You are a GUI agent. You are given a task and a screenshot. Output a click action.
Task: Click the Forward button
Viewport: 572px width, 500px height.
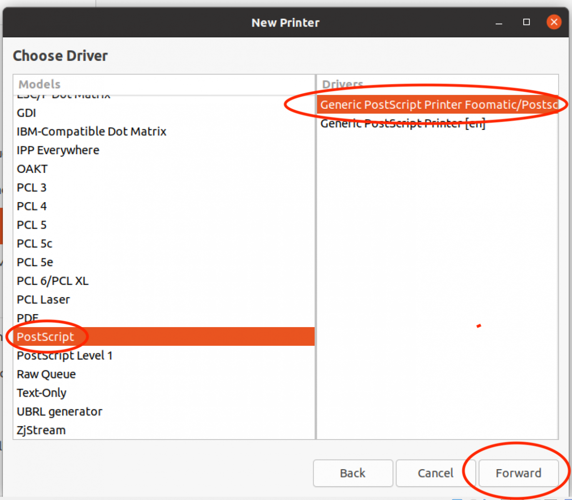(x=518, y=473)
